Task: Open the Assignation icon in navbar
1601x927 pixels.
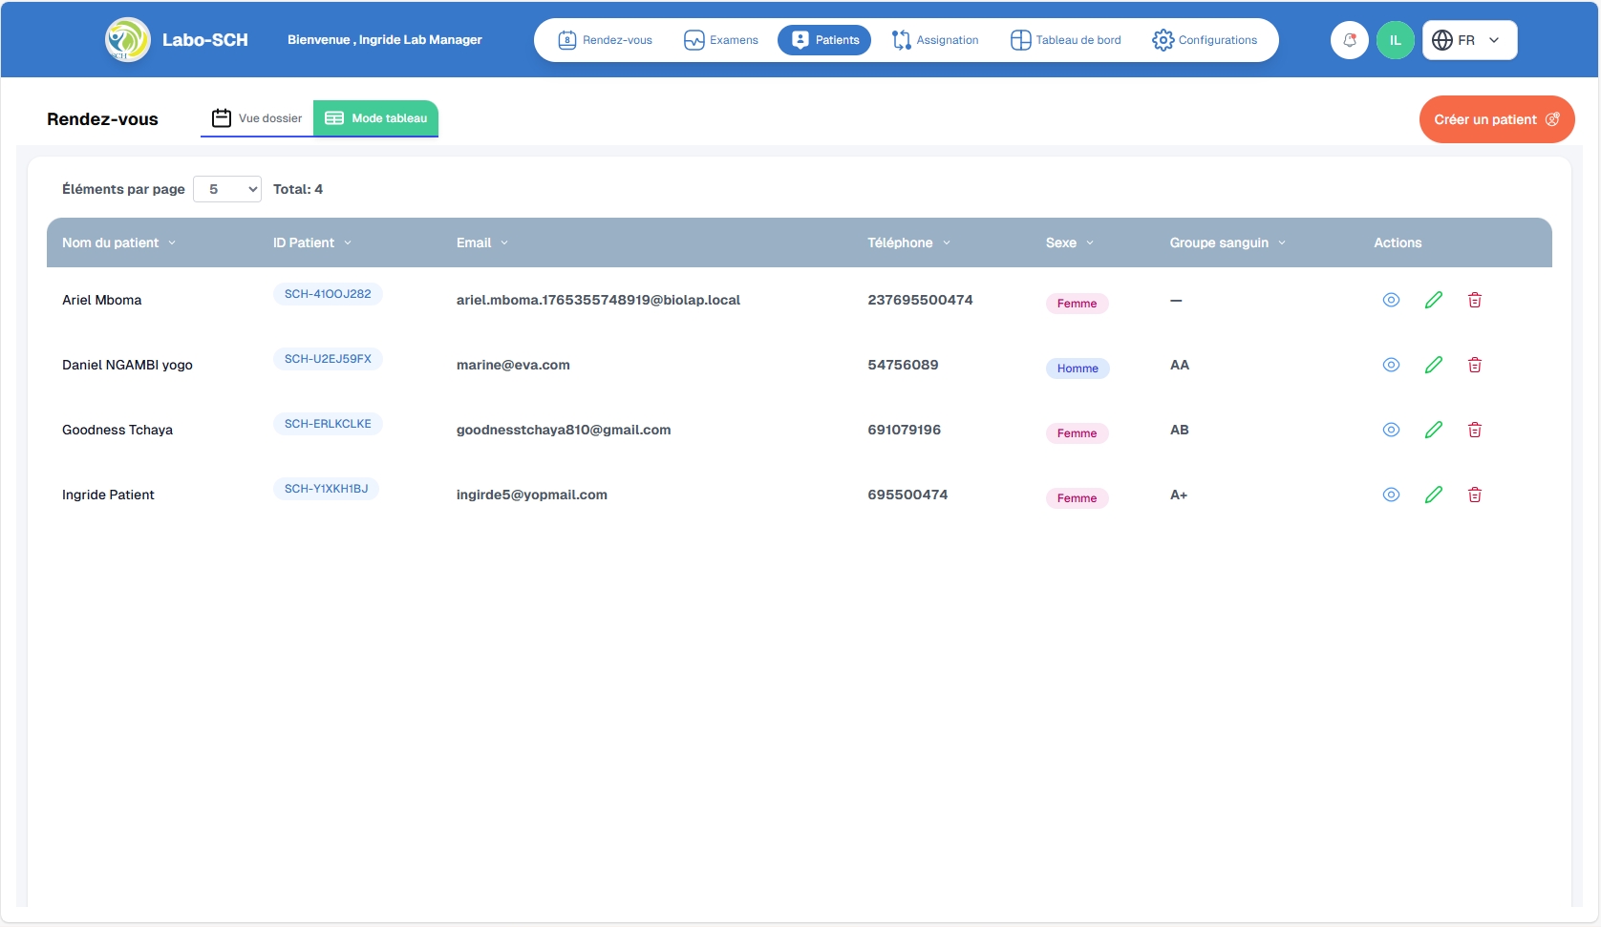Action: 901,39
